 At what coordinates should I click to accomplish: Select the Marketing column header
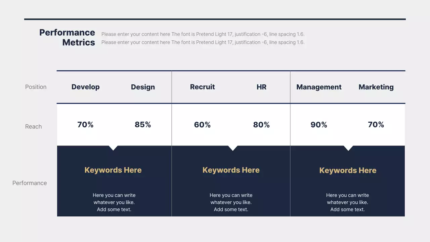(x=376, y=87)
